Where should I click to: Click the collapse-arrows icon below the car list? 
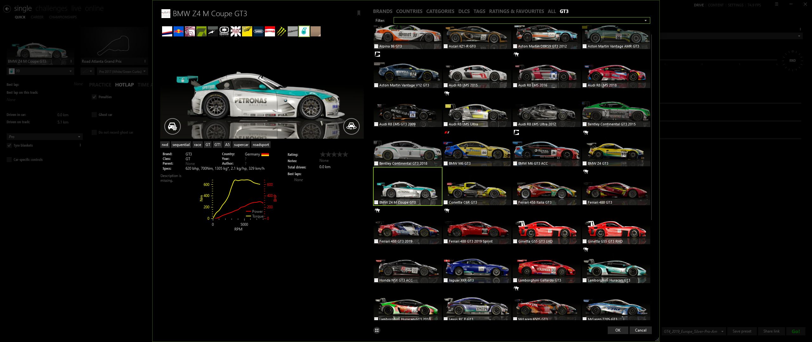pos(377,330)
